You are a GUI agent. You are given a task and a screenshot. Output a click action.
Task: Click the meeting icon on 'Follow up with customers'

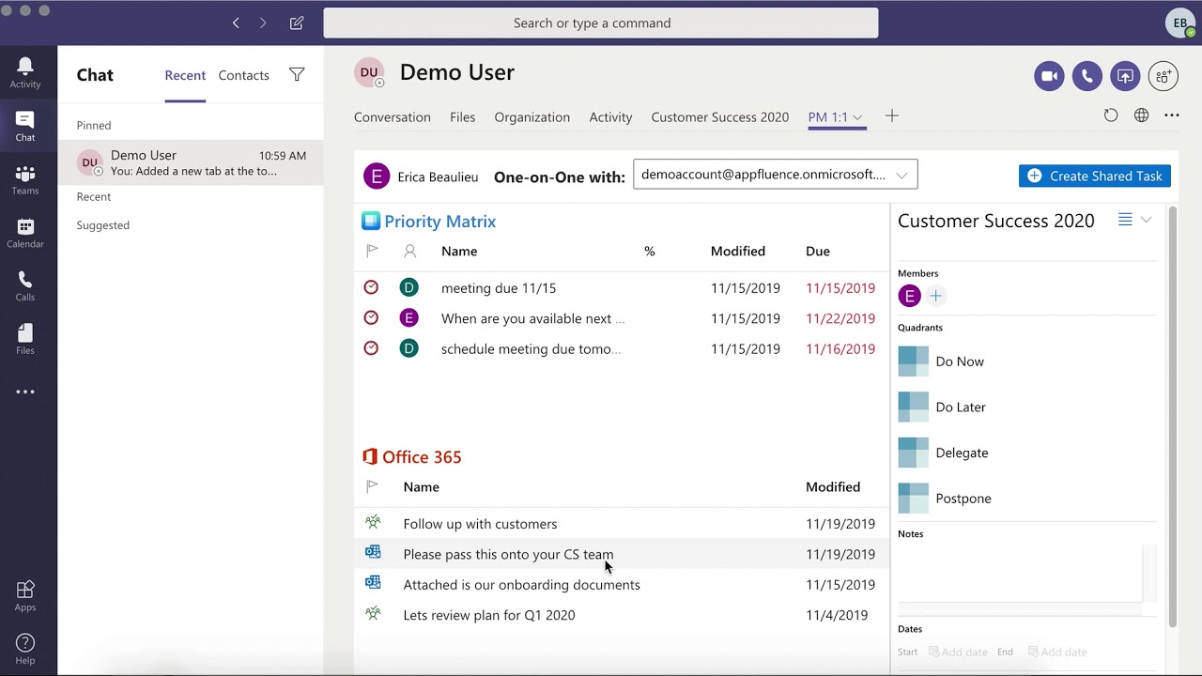[x=373, y=522]
